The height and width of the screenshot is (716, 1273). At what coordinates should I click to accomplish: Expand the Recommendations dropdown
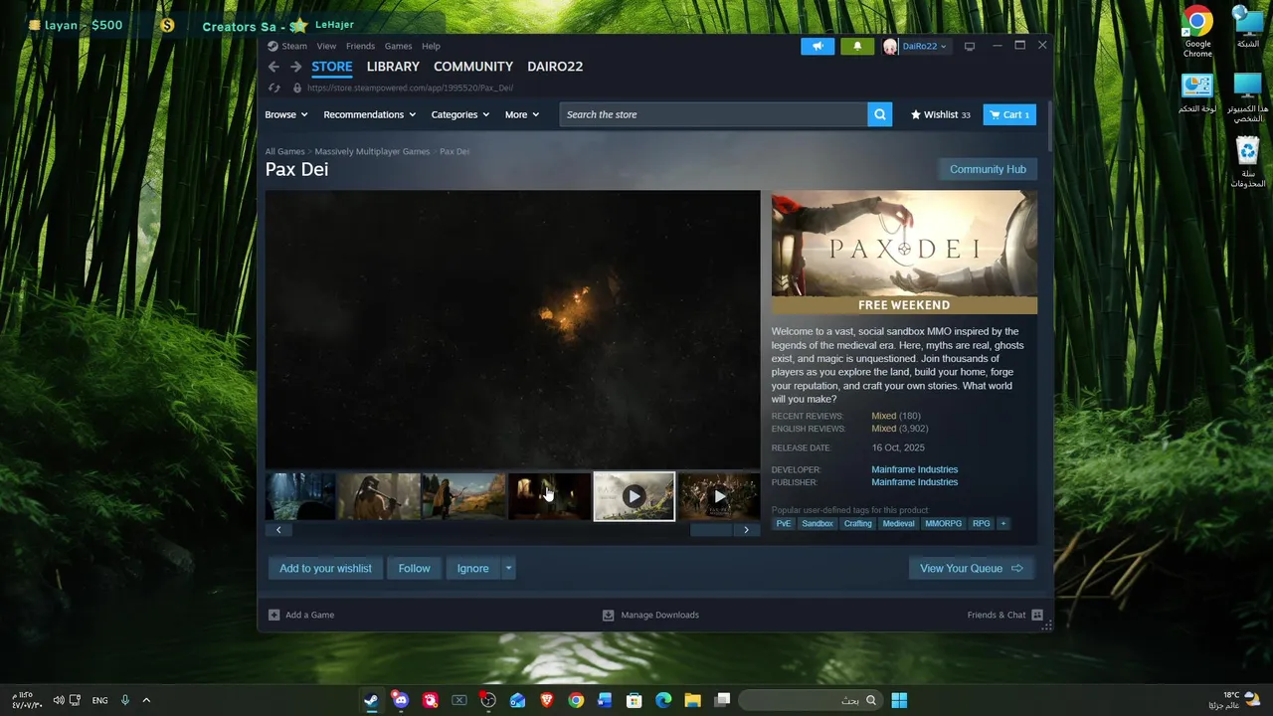[370, 114]
